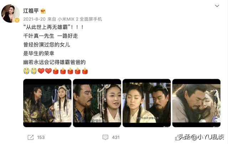Click the yellow verified V badge
This screenshot has width=228, height=144.
click(x=17, y=20)
